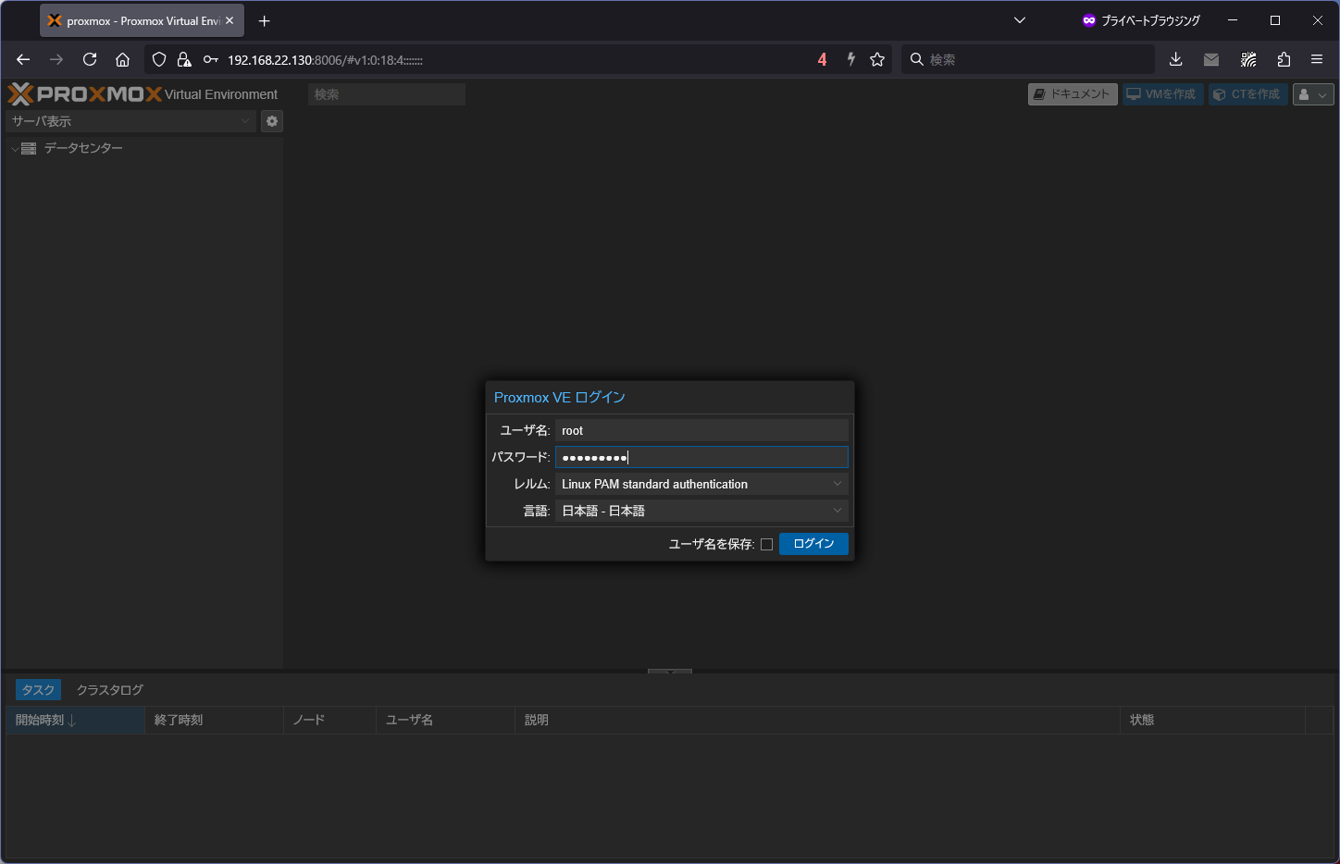
Task: Open the extensions puzzle icon
Action: [x=1284, y=59]
